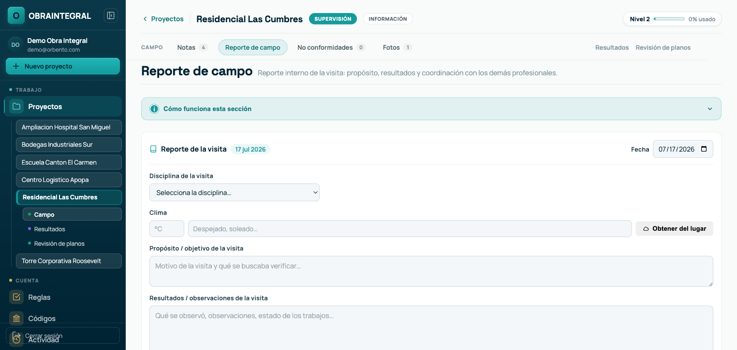Click the SUPERVISIÓN badge
This screenshot has width=737, height=350.
(x=333, y=19)
